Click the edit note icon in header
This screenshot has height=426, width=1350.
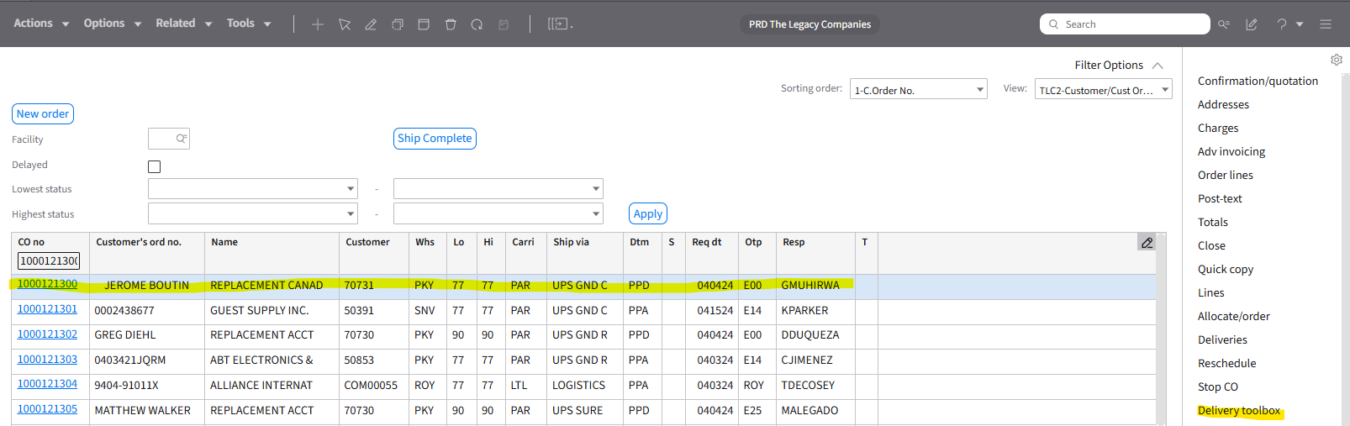pos(1252,24)
